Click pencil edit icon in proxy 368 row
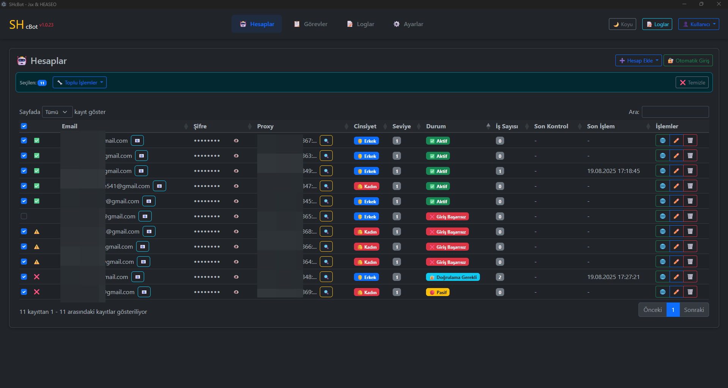Screen dimensions: 728x388 pyautogui.click(x=676, y=231)
